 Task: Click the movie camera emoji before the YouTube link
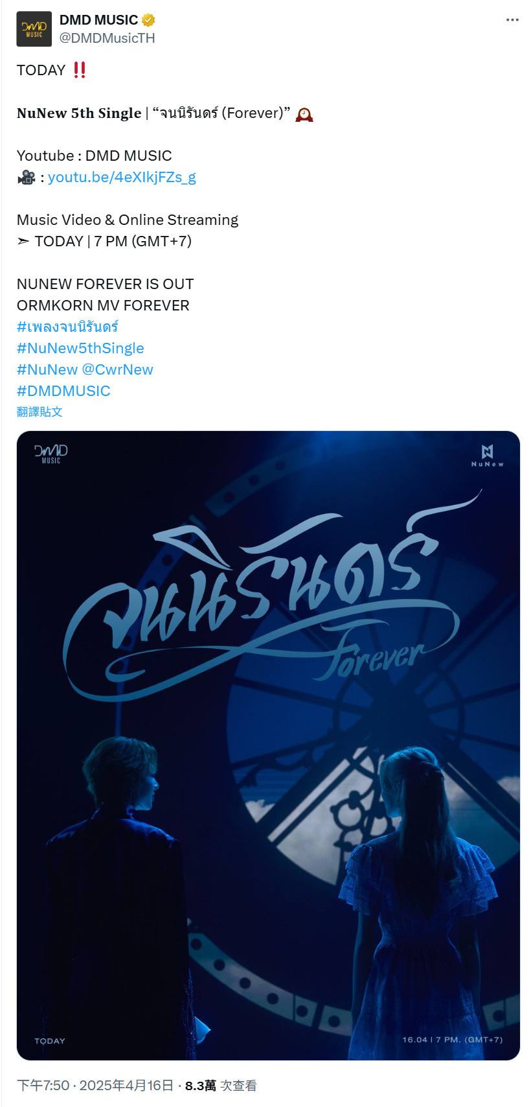tap(26, 177)
